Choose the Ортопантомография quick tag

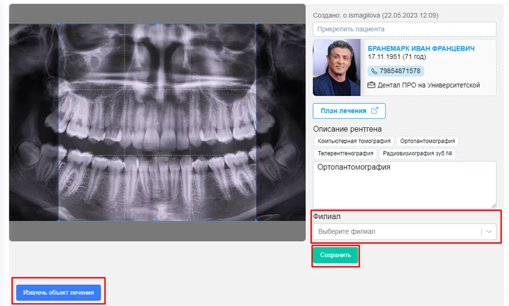click(x=427, y=141)
